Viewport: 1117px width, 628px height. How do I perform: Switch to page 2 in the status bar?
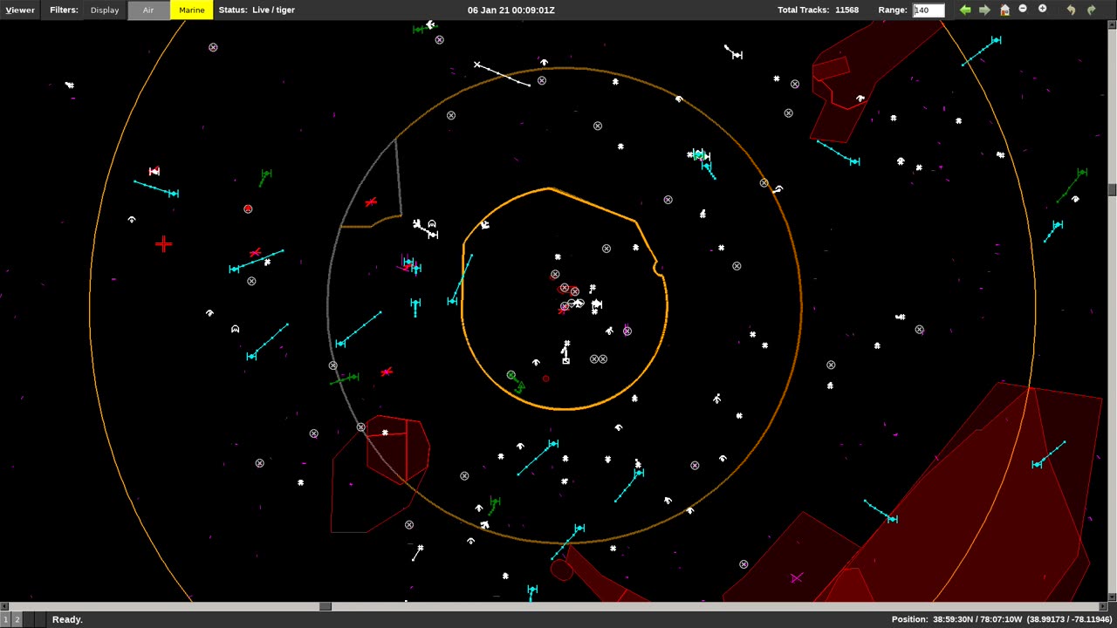[x=17, y=619]
